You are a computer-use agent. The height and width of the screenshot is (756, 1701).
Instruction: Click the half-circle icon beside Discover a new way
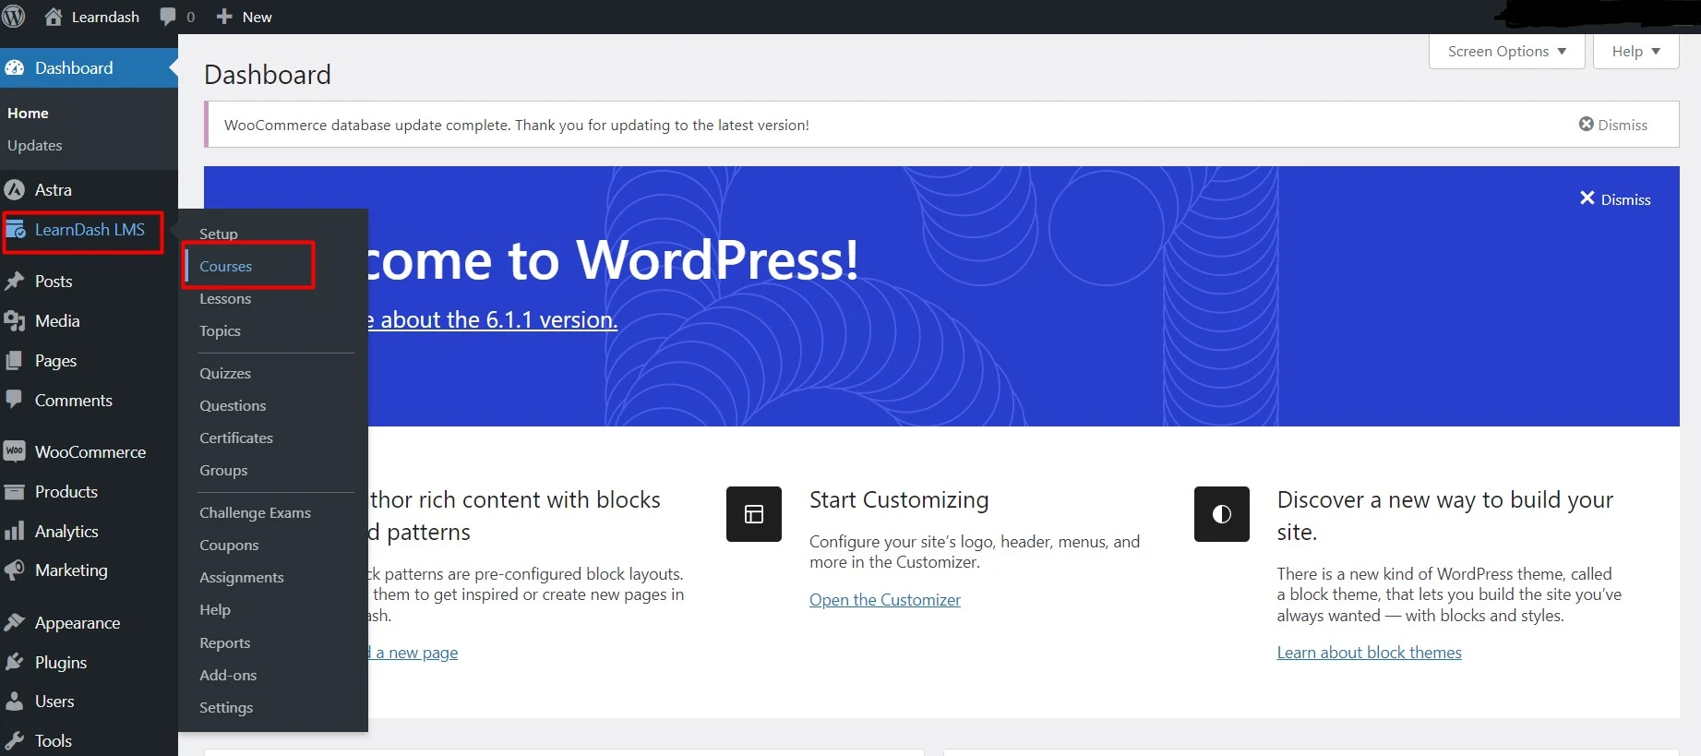pyautogui.click(x=1222, y=514)
